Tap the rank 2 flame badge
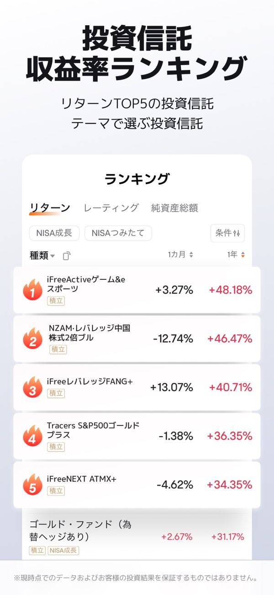 (32, 338)
